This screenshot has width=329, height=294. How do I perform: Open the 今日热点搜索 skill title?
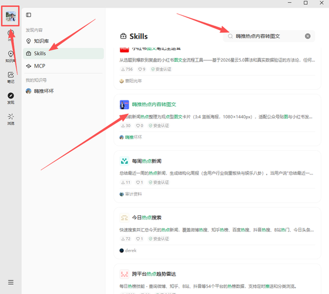click(x=147, y=218)
